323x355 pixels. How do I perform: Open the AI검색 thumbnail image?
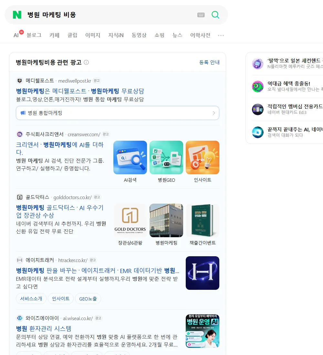[x=130, y=157]
